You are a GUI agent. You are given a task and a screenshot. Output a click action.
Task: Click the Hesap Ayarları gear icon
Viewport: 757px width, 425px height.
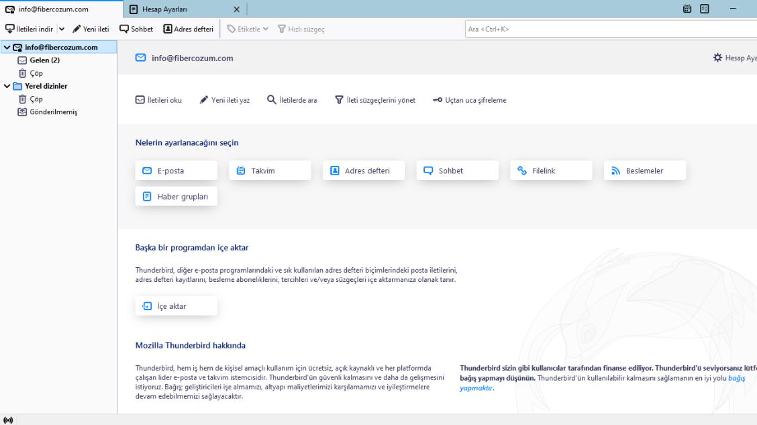717,58
